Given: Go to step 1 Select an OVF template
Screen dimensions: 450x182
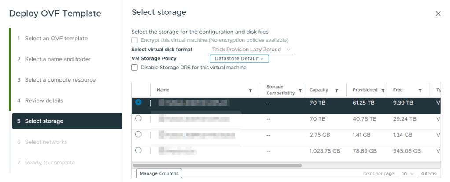Looking at the screenshot, I should point(56,39).
